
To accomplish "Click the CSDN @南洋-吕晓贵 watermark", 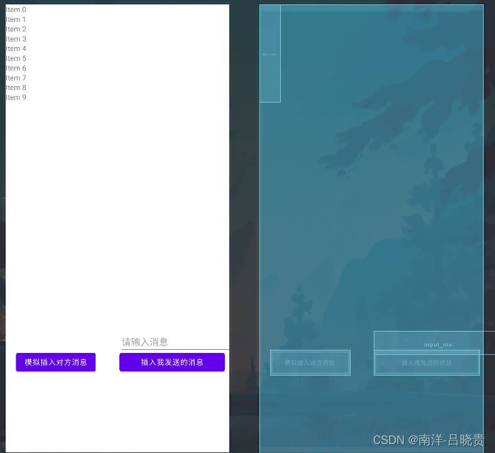I will click(x=428, y=440).
